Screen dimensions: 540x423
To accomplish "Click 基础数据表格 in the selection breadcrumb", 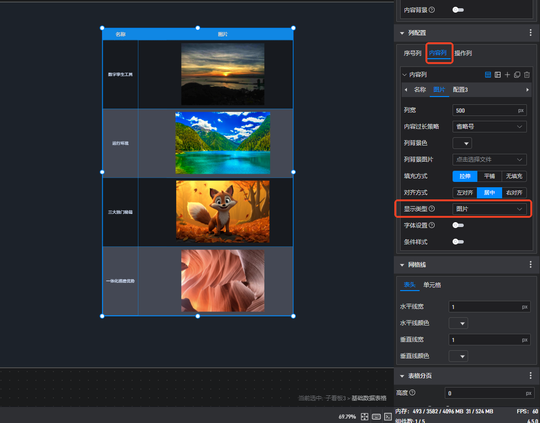I will click(x=369, y=398).
